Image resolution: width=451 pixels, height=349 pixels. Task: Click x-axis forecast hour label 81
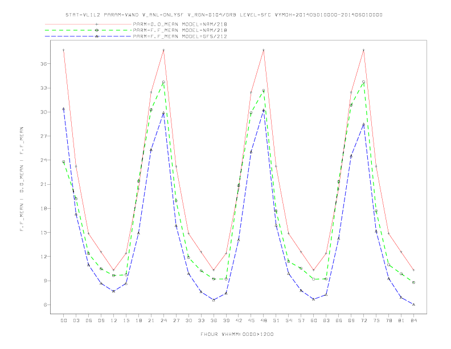401,320
